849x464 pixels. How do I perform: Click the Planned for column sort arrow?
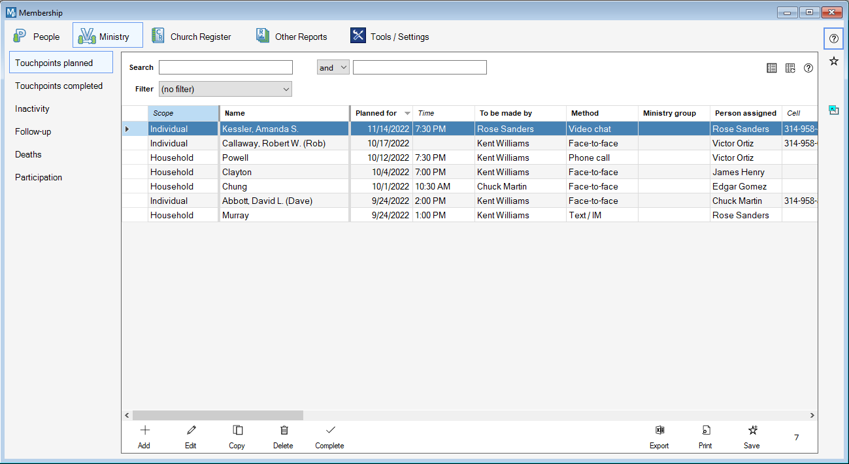[407, 114]
